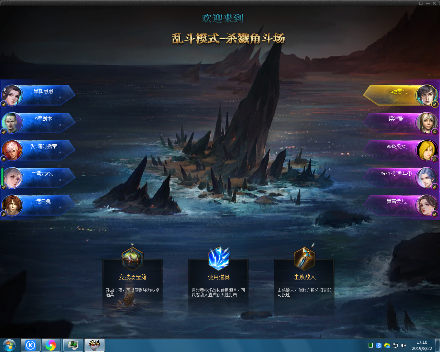Image resolution: width=440 pixels, height=352 pixels.
Task: Maximize the game window
Action: click(421, 3)
